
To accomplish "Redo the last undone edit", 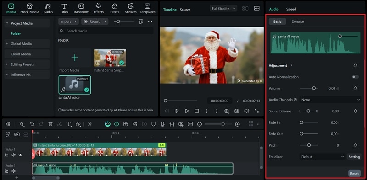I will [41, 124].
